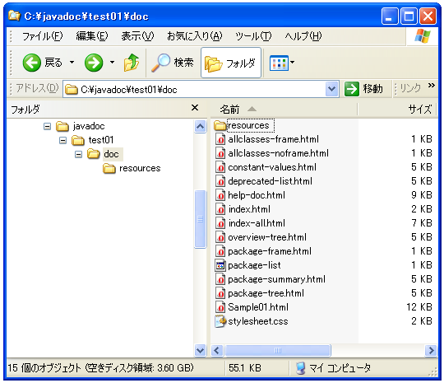Close the フォルダ side pane

click(195, 108)
